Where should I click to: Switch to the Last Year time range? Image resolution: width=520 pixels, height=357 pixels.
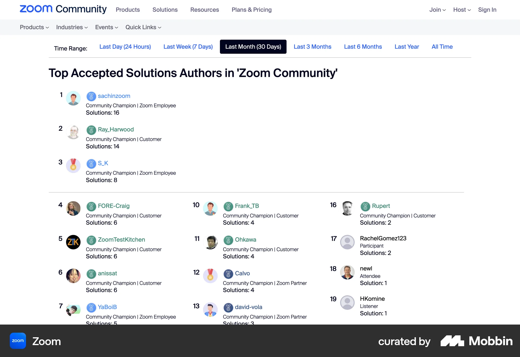(407, 47)
